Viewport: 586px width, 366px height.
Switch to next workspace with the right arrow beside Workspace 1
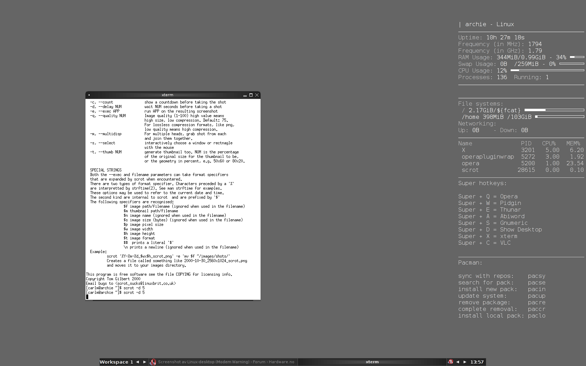coord(144,362)
